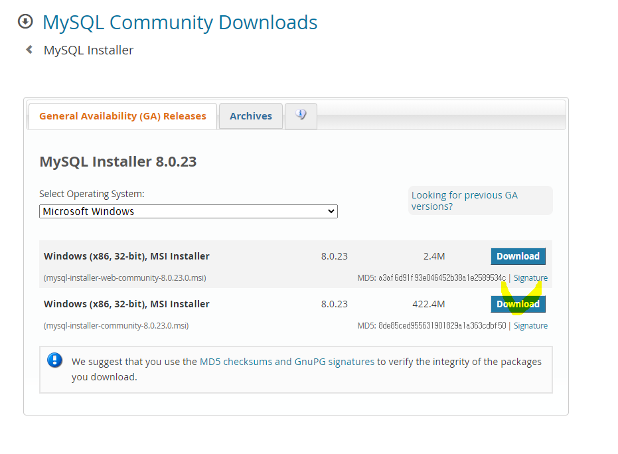Click the 422.4M file size value
Screen dimensions: 618x454
point(428,304)
